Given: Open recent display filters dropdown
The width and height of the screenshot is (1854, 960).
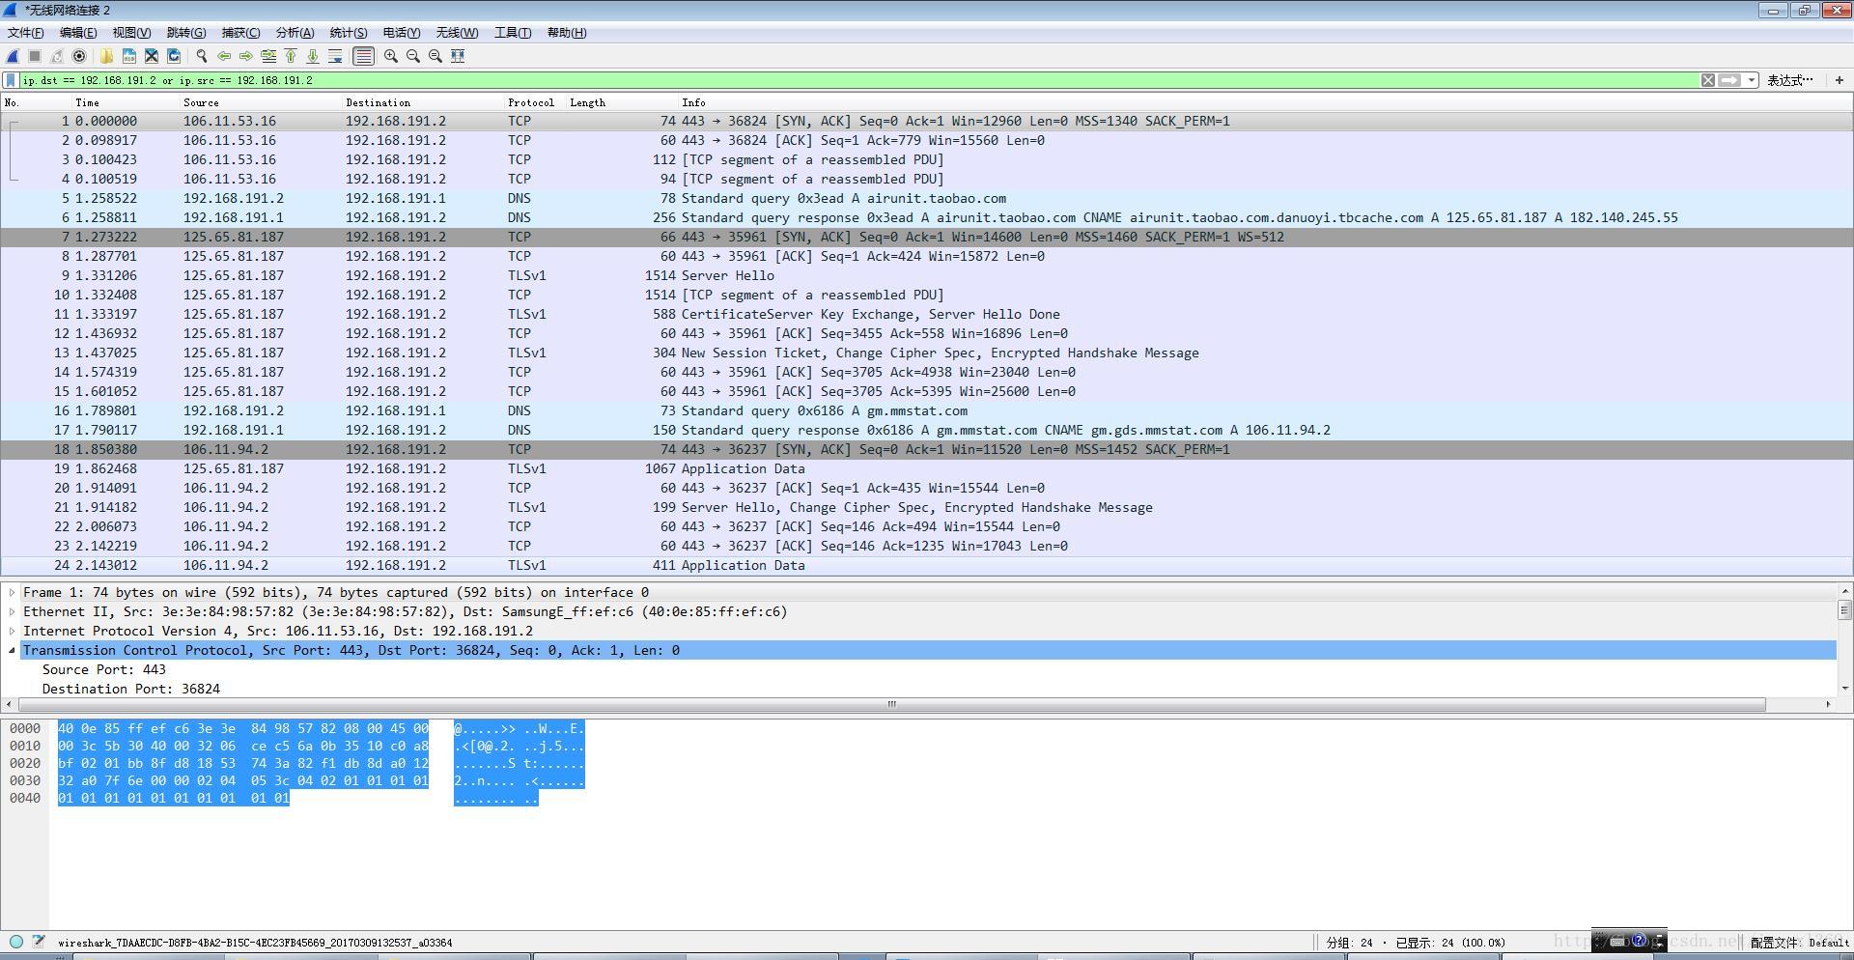Looking at the screenshot, I should 1752,80.
